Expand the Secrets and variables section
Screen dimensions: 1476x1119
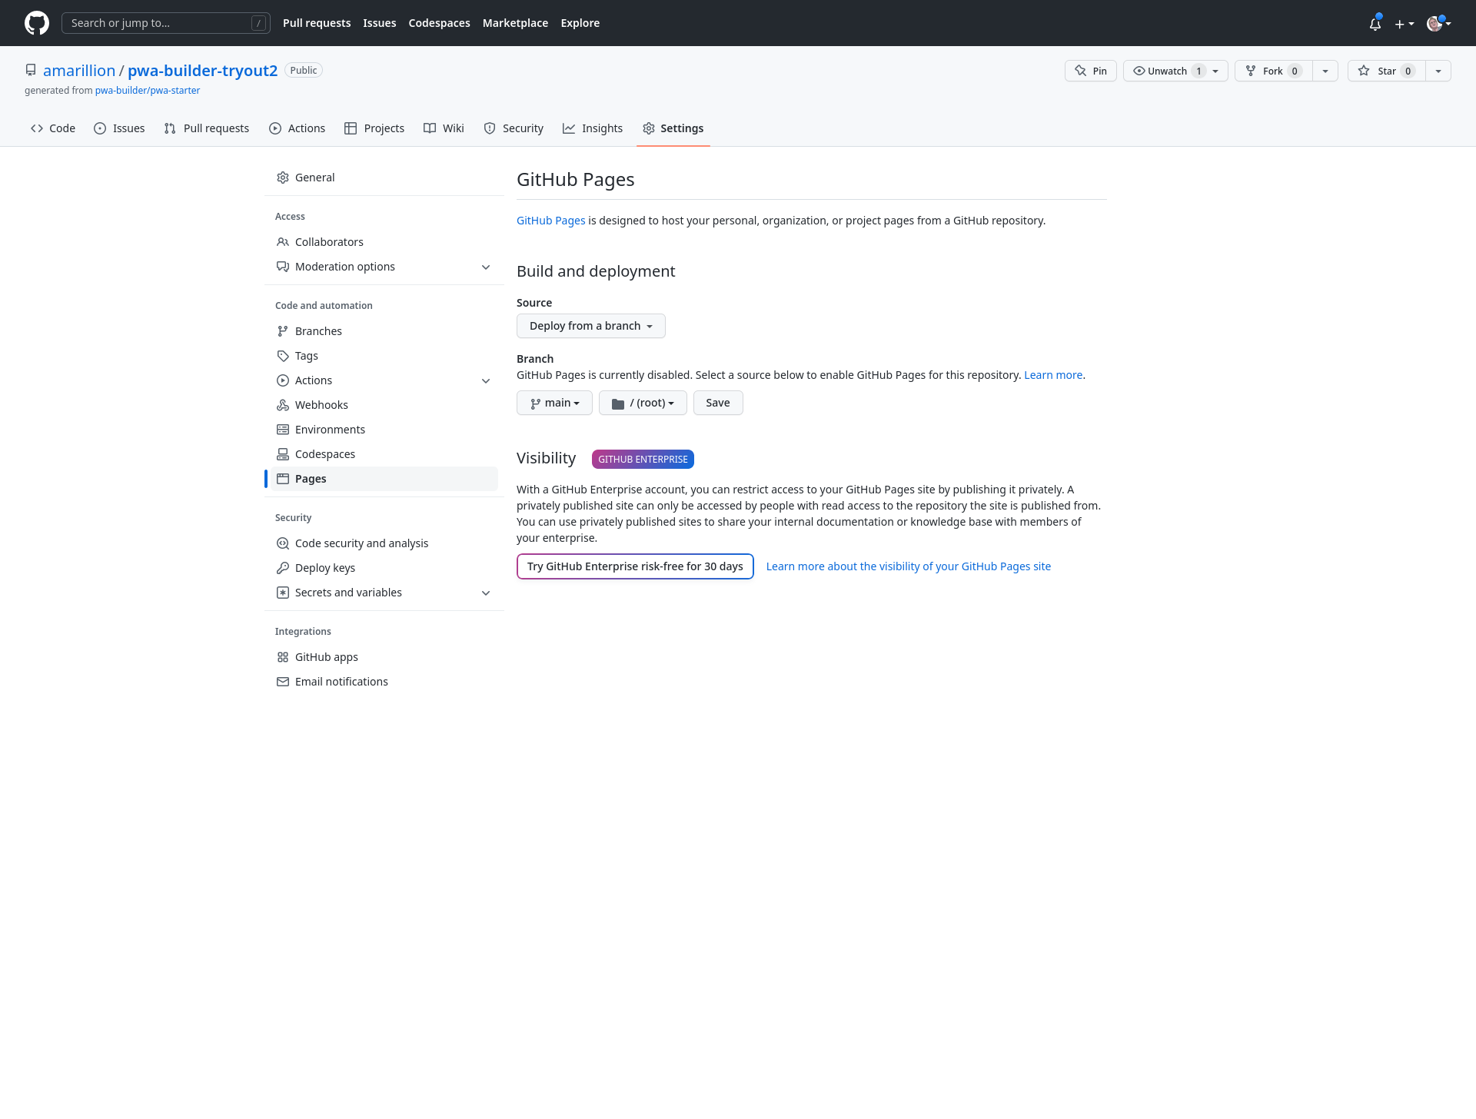click(486, 593)
